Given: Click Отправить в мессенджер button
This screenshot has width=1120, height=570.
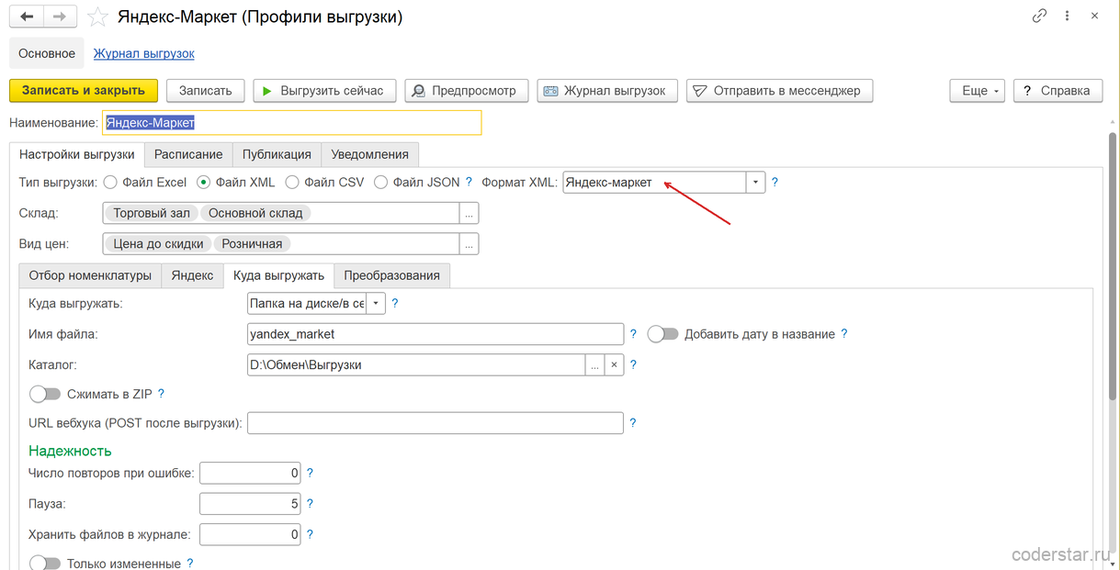Looking at the screenshot, I should (x=779, y=90).
